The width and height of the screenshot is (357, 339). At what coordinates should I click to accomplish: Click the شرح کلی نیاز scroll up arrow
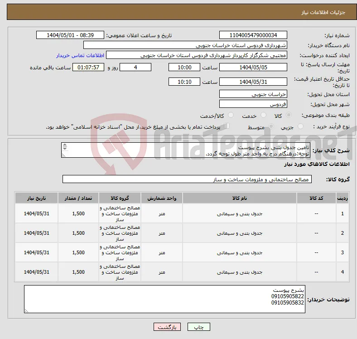click(x=65, y=145)
